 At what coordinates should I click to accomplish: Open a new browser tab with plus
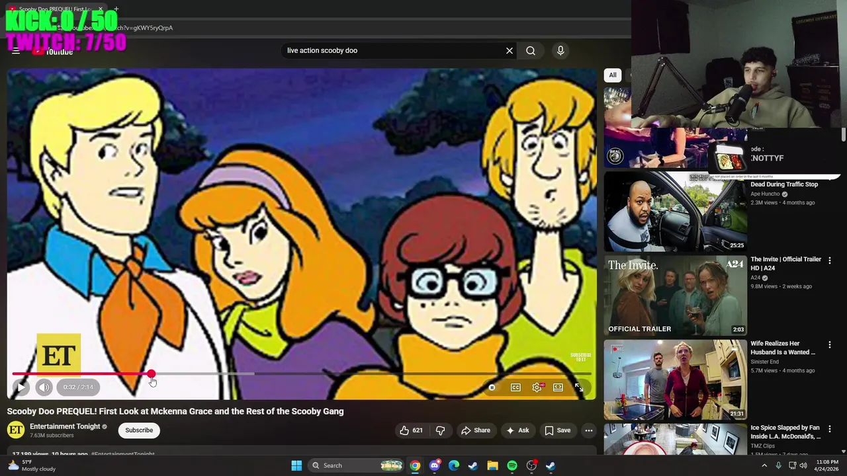116,9
